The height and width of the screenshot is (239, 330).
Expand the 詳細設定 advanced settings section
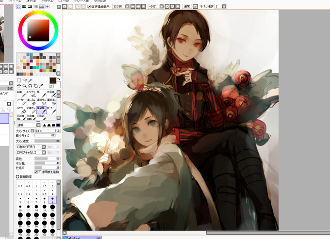(x=17, y=177)
